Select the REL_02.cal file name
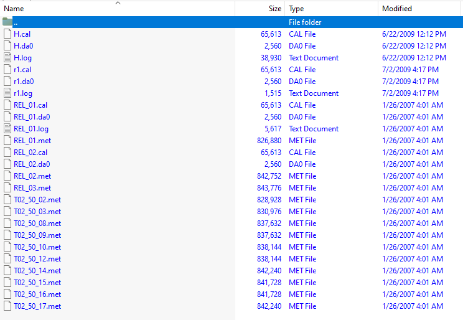Screen dimensions: 463x320 30,152
